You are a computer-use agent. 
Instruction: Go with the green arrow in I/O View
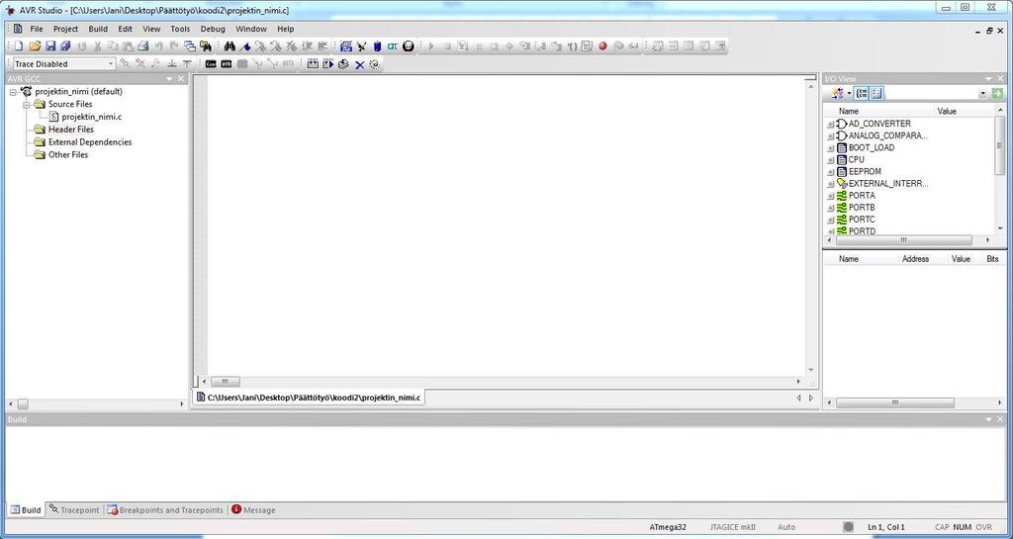pyautogui.click(x=997, y=94)
